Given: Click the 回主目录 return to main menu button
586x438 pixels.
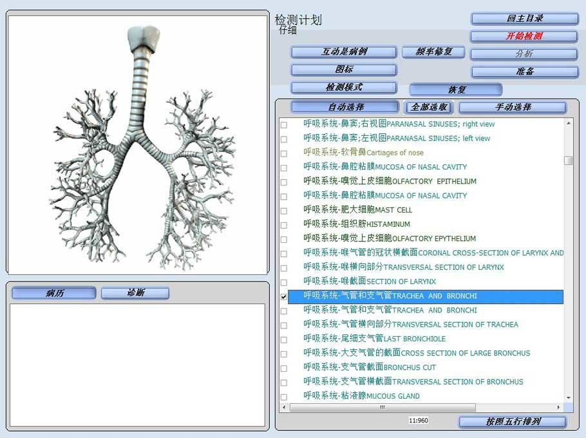Looking at the screenshot, I should click(x=524, y=19).
